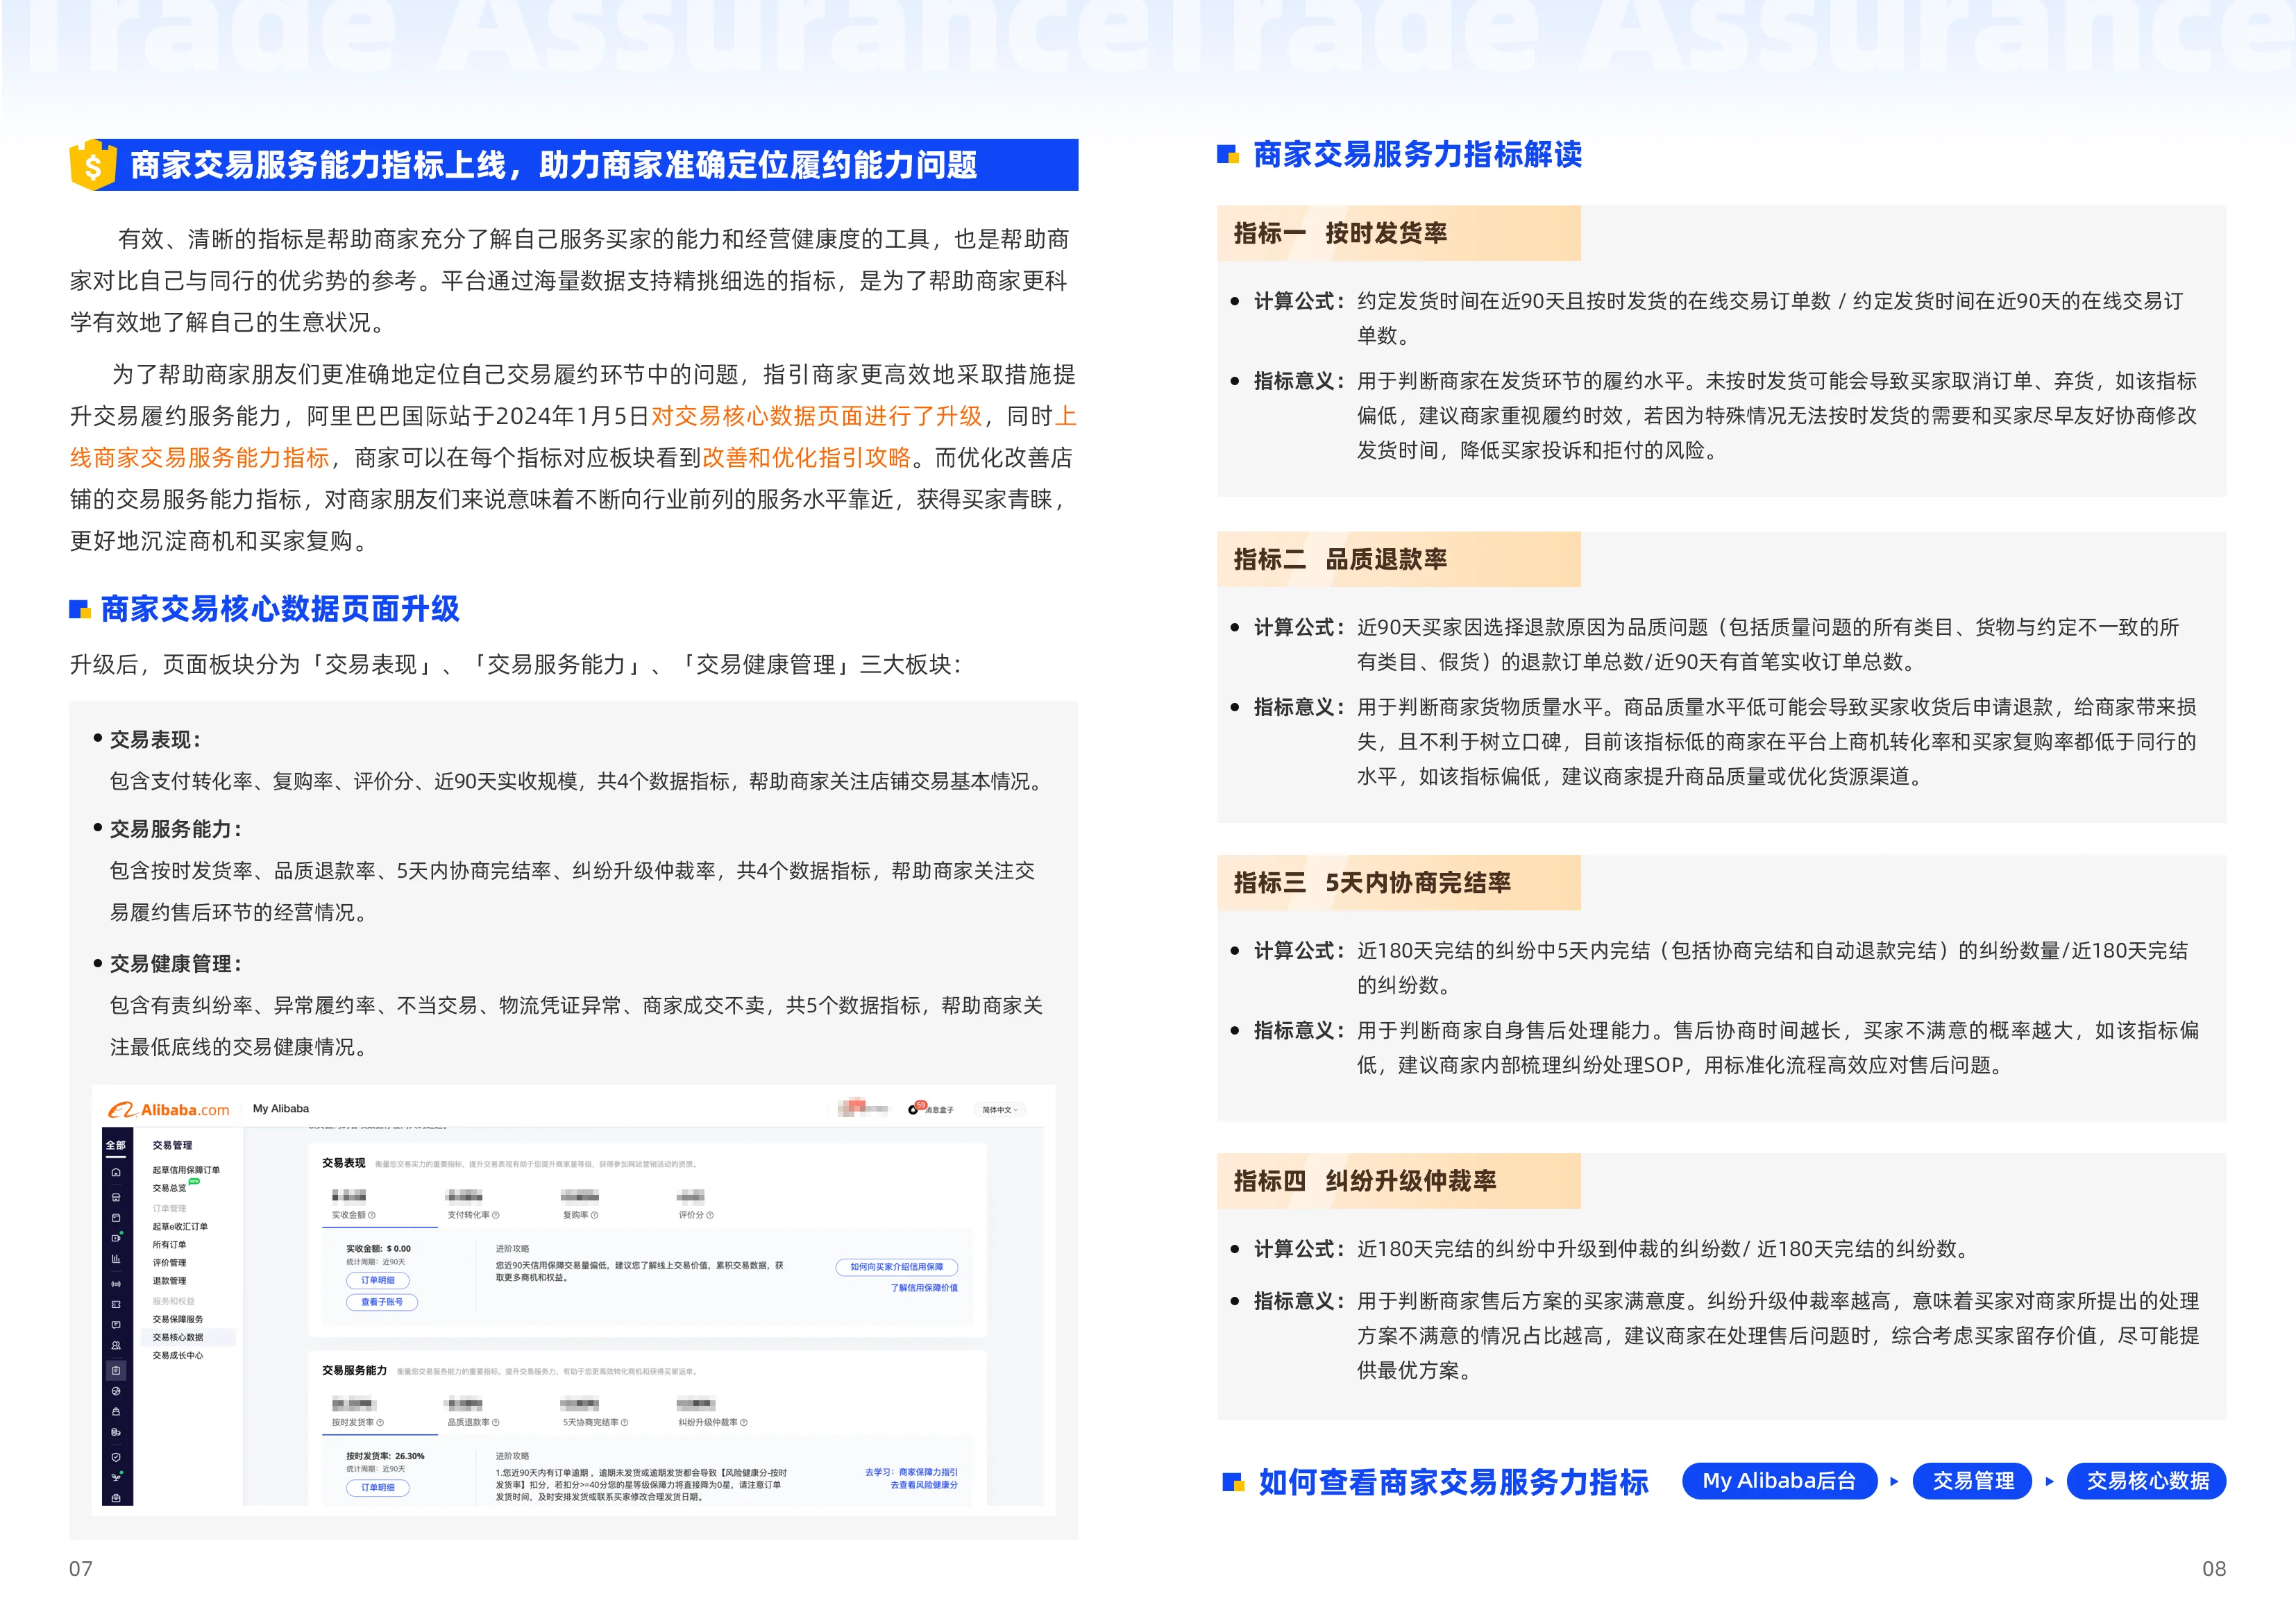Switch to the 纠纷升级仲裁率 metric tab
Viewport: 2296px width, 1623px height.
point(713,1412)
